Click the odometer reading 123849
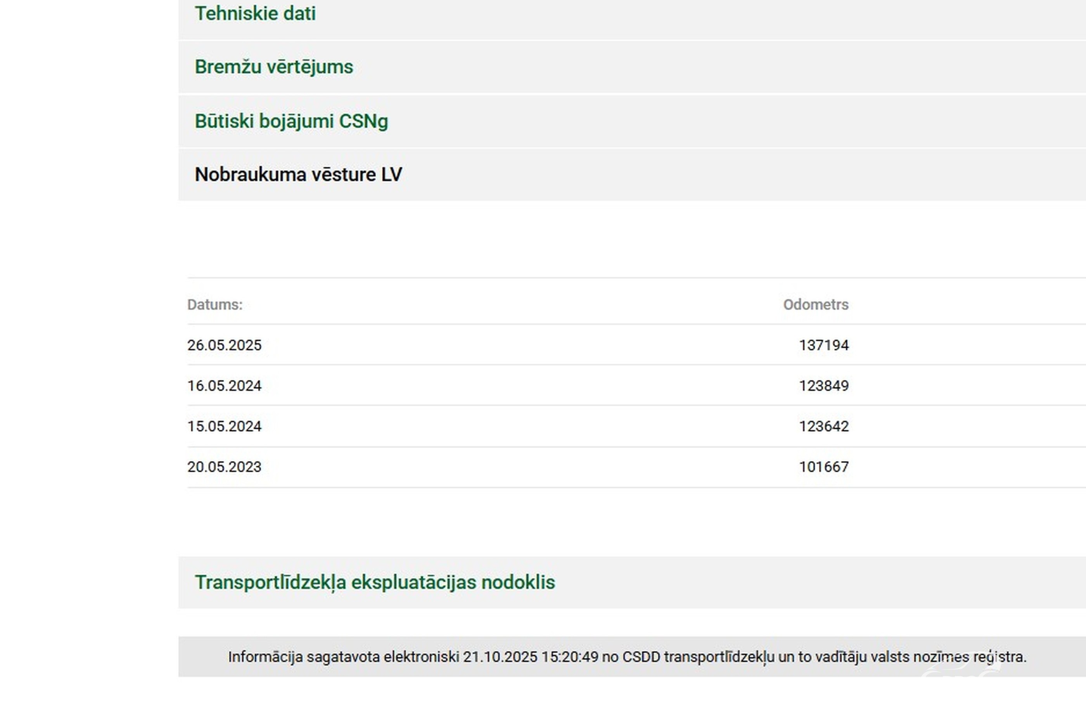Image resolution: width=1086 pixels, height=724 pixels. pos(824,386)
